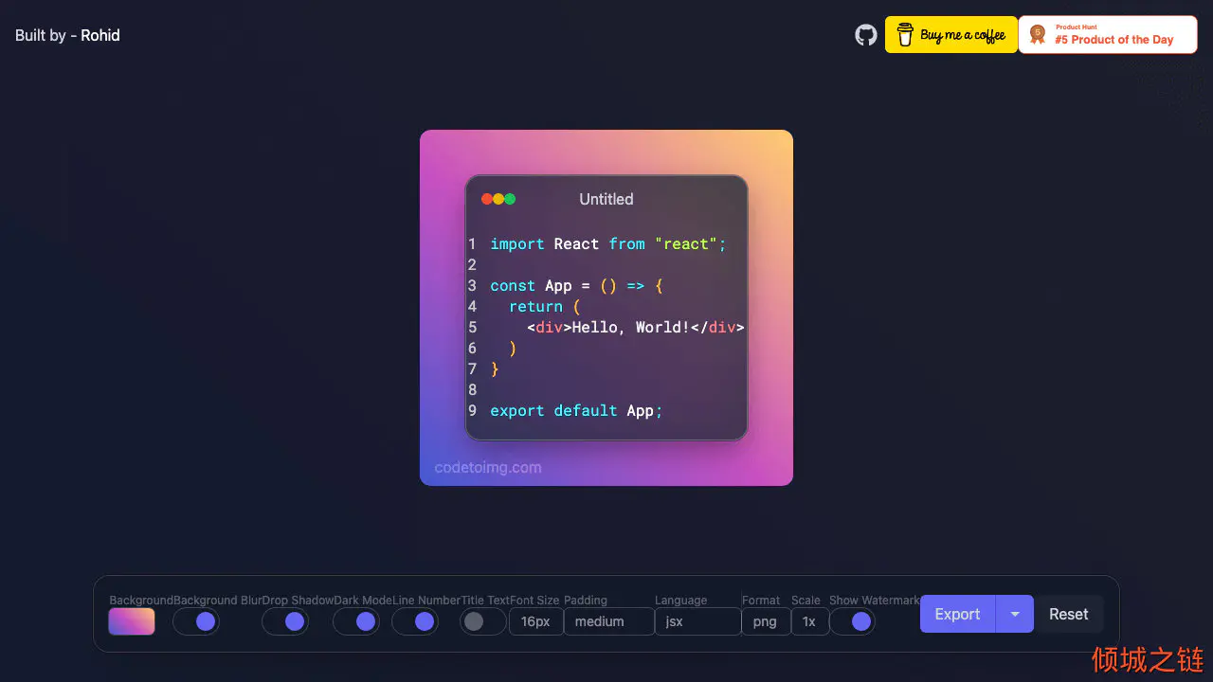1213x682 pixels.
Task: Click the Export button
Action: [x=957, y=614]
